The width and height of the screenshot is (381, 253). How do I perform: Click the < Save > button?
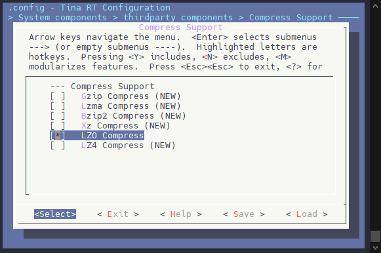[x=244, y=214]
